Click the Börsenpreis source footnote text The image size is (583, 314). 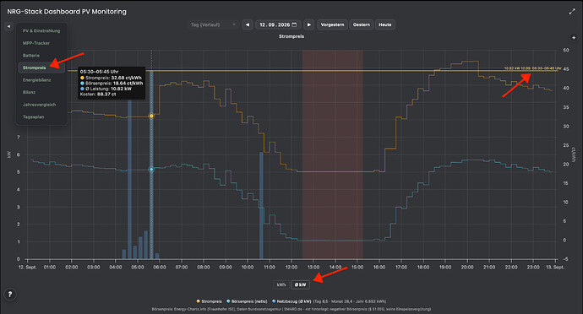291,309
